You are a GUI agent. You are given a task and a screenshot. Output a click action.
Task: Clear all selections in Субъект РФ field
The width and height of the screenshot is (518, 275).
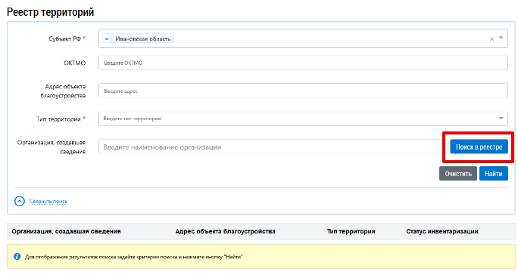point(491,39)
